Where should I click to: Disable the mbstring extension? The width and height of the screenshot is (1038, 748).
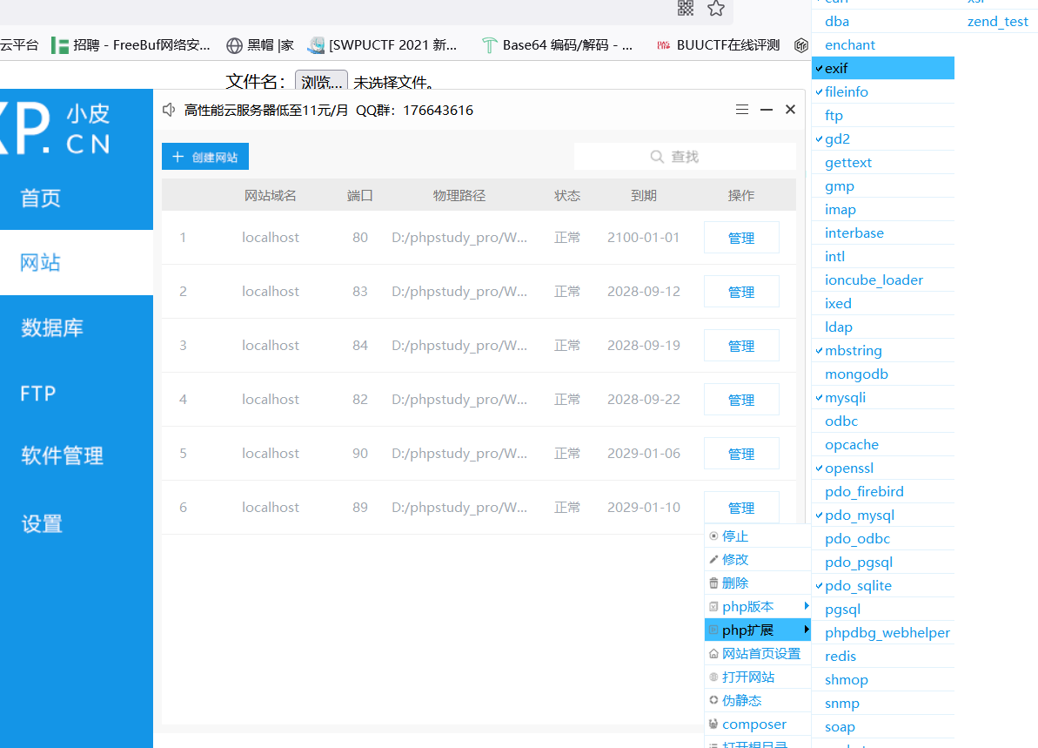point(883,350)
